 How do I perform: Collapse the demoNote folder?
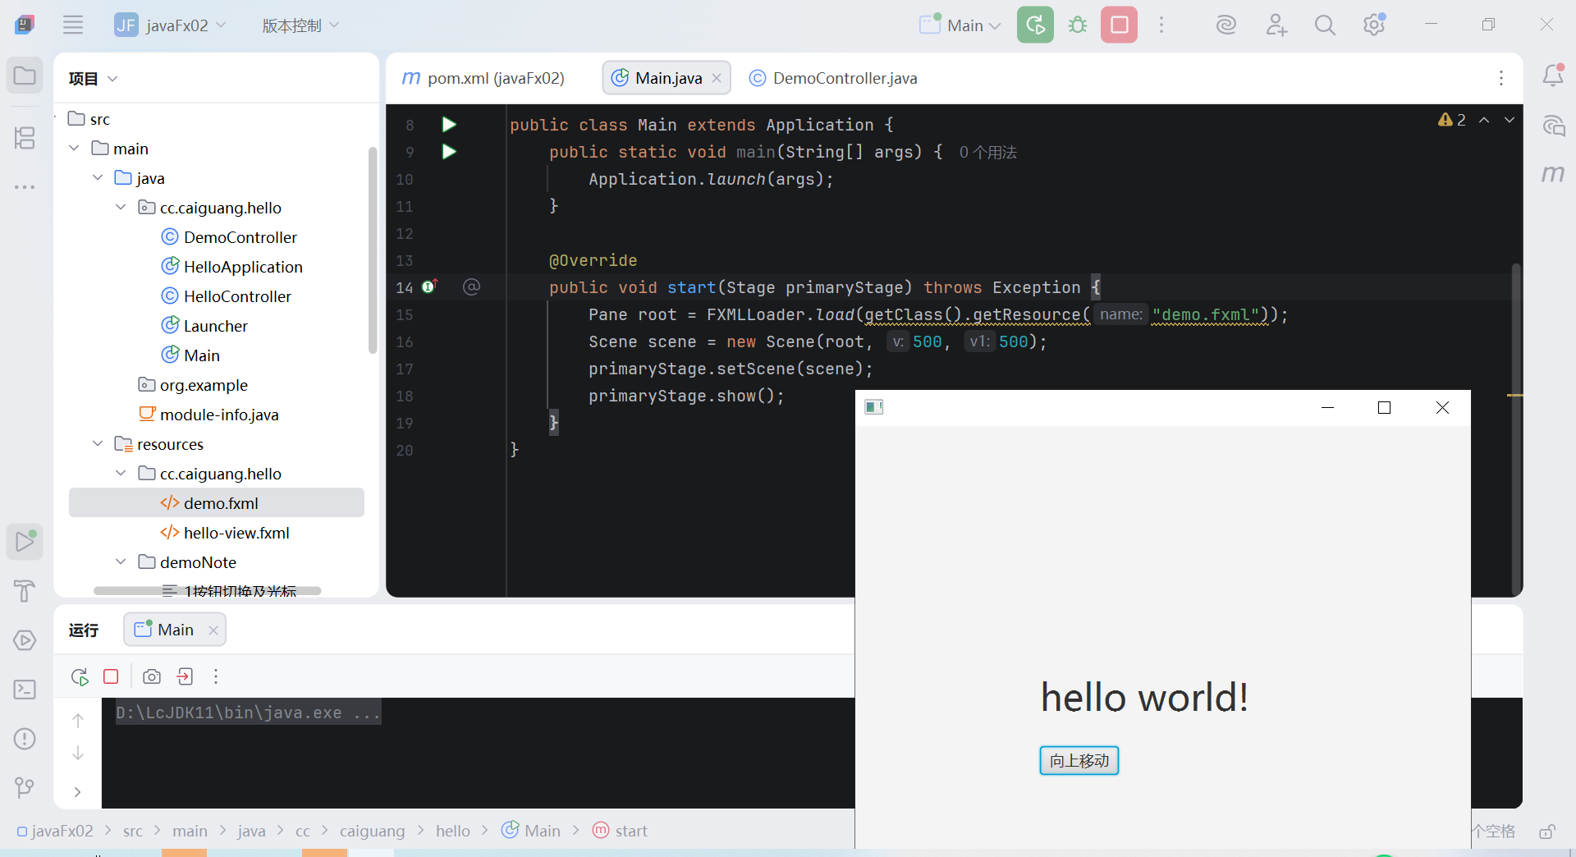pos(121,562)
